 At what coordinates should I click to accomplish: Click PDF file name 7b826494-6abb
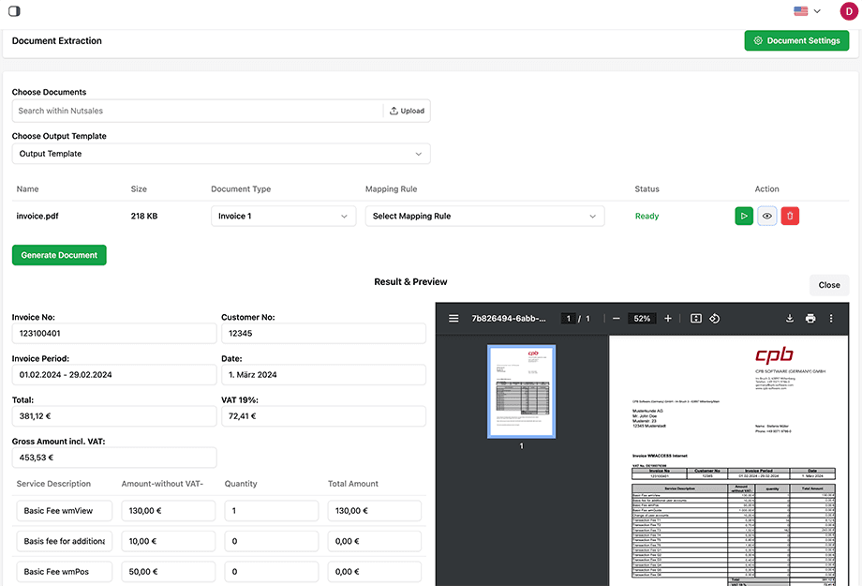509,319
